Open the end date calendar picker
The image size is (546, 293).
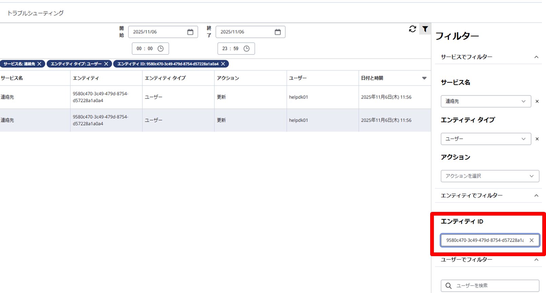tap(278, 32)
